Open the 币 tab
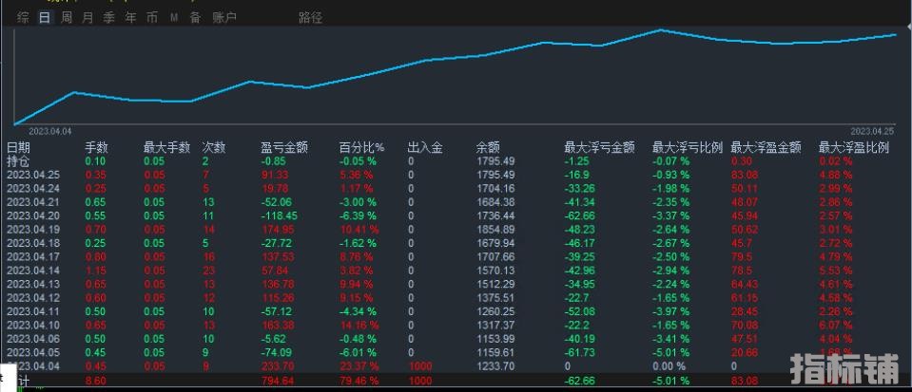This screenshot has width=912, height=392. click(152, 17)
